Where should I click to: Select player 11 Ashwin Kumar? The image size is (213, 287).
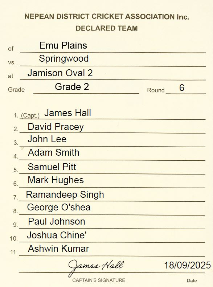pos(58,249)
